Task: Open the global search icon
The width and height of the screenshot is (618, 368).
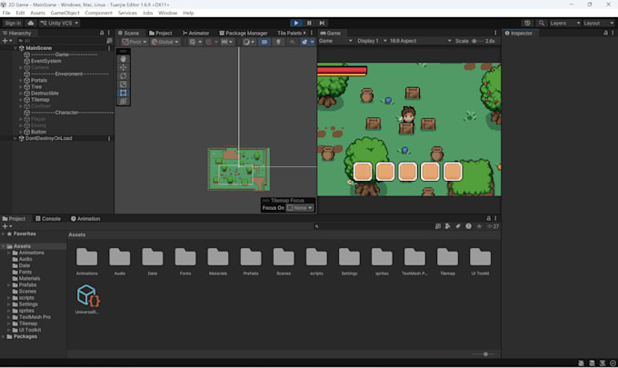Action: click(542, 24)
